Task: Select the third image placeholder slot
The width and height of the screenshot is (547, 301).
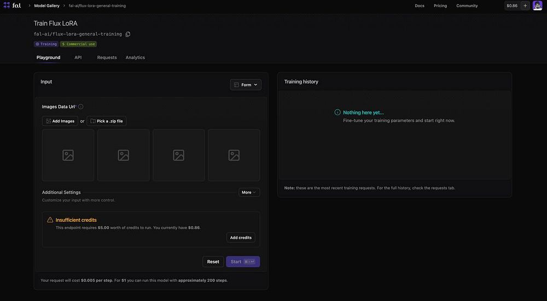Action: [x=179, y=155]
